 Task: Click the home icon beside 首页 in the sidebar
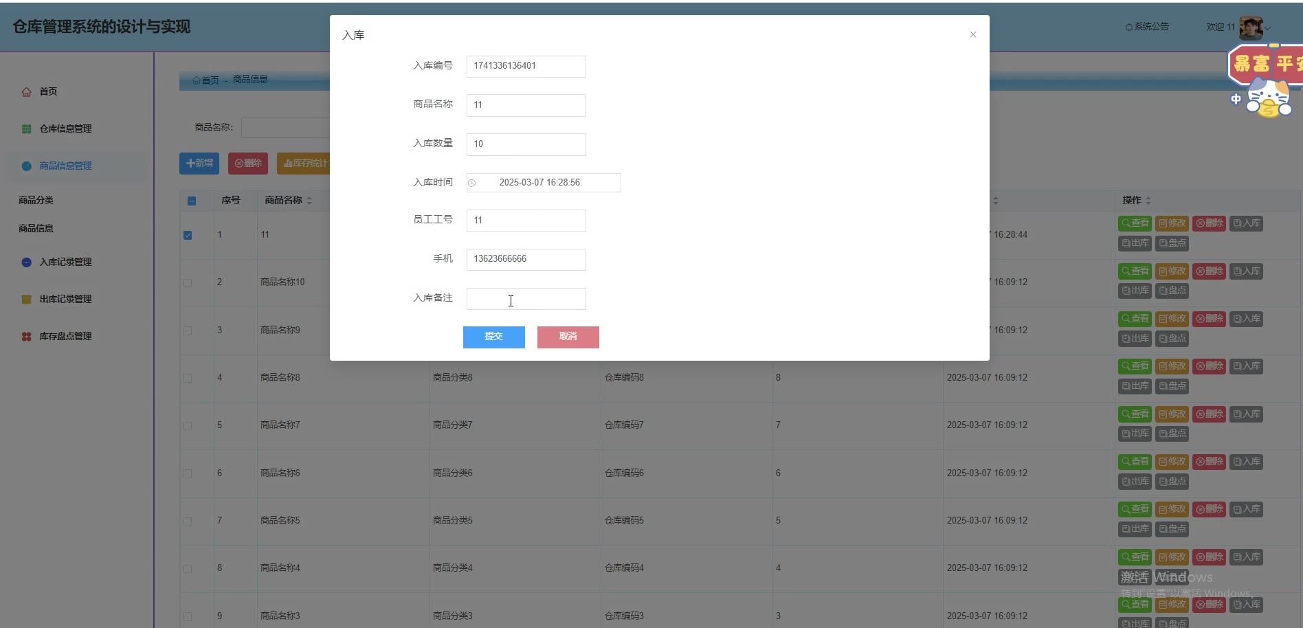(26, 92)
